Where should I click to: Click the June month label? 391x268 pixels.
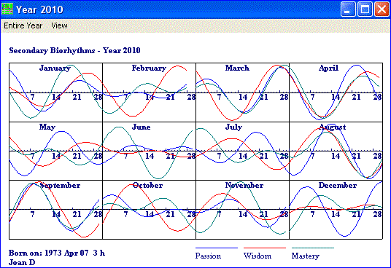[x=141, y=127]
